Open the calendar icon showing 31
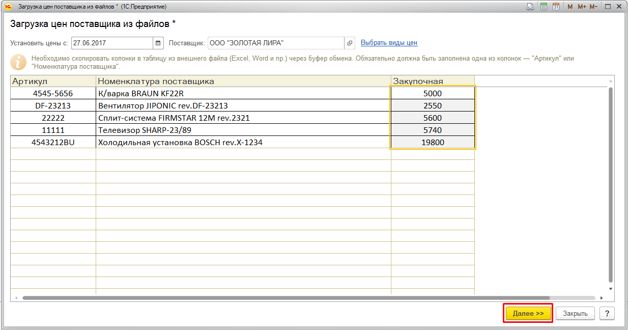The height and width of the screenshot is (330, 628). (x=556, y=7)
